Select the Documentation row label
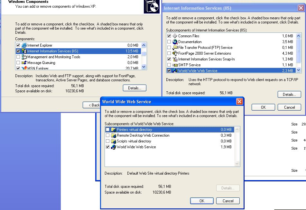Screen dimensions: 306x210 tap(190, 42)
